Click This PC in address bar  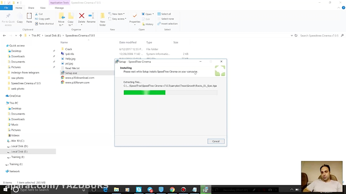click(36, 35)
